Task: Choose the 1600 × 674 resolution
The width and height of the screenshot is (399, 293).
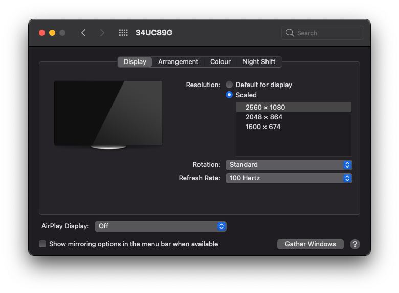Action: (294, 127)
